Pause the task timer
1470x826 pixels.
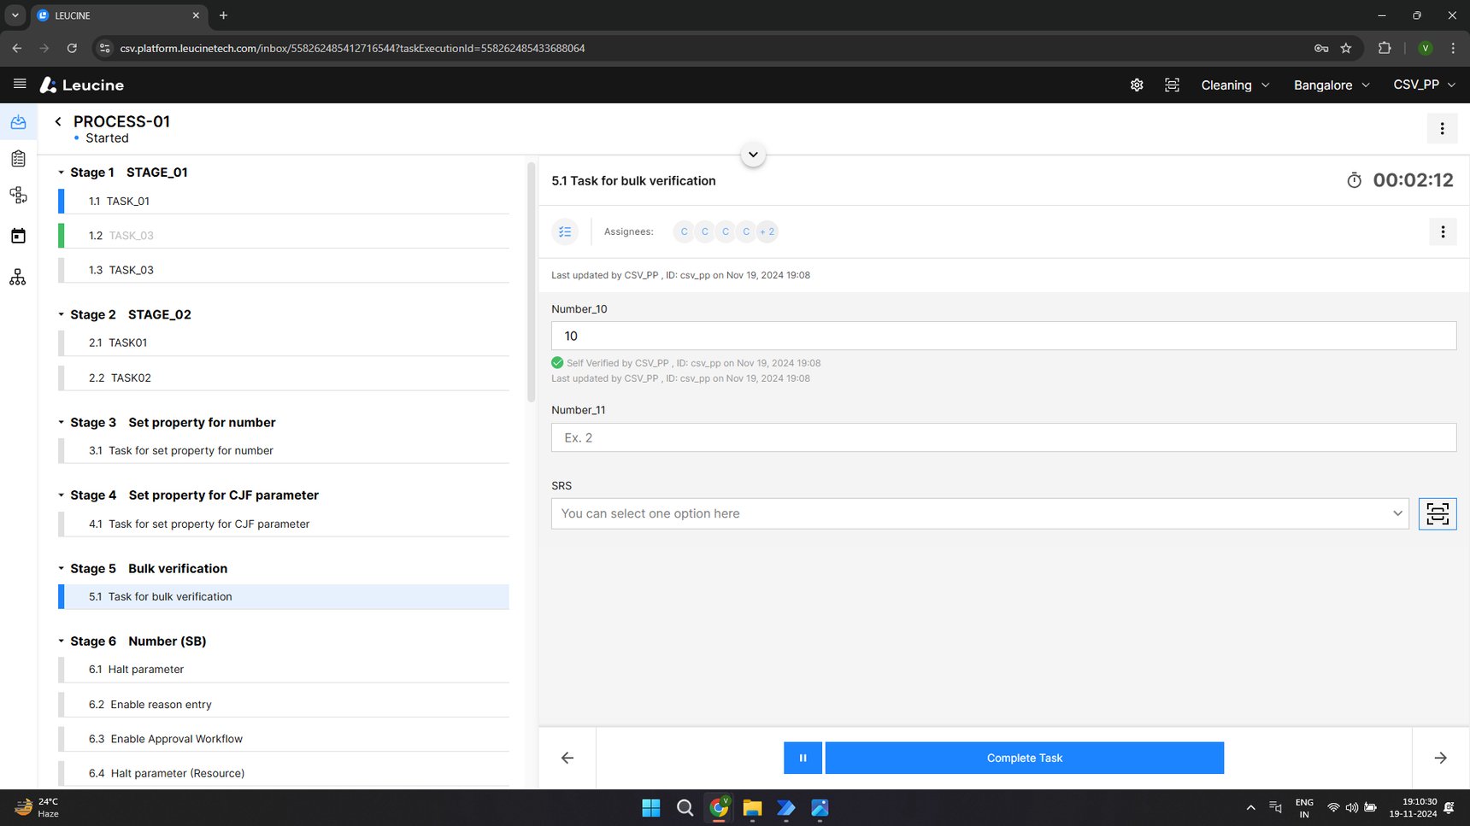click(803, 758)
